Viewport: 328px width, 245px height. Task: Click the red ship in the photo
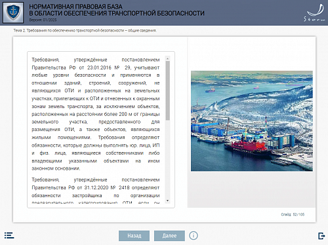click(x=248, y=146)
